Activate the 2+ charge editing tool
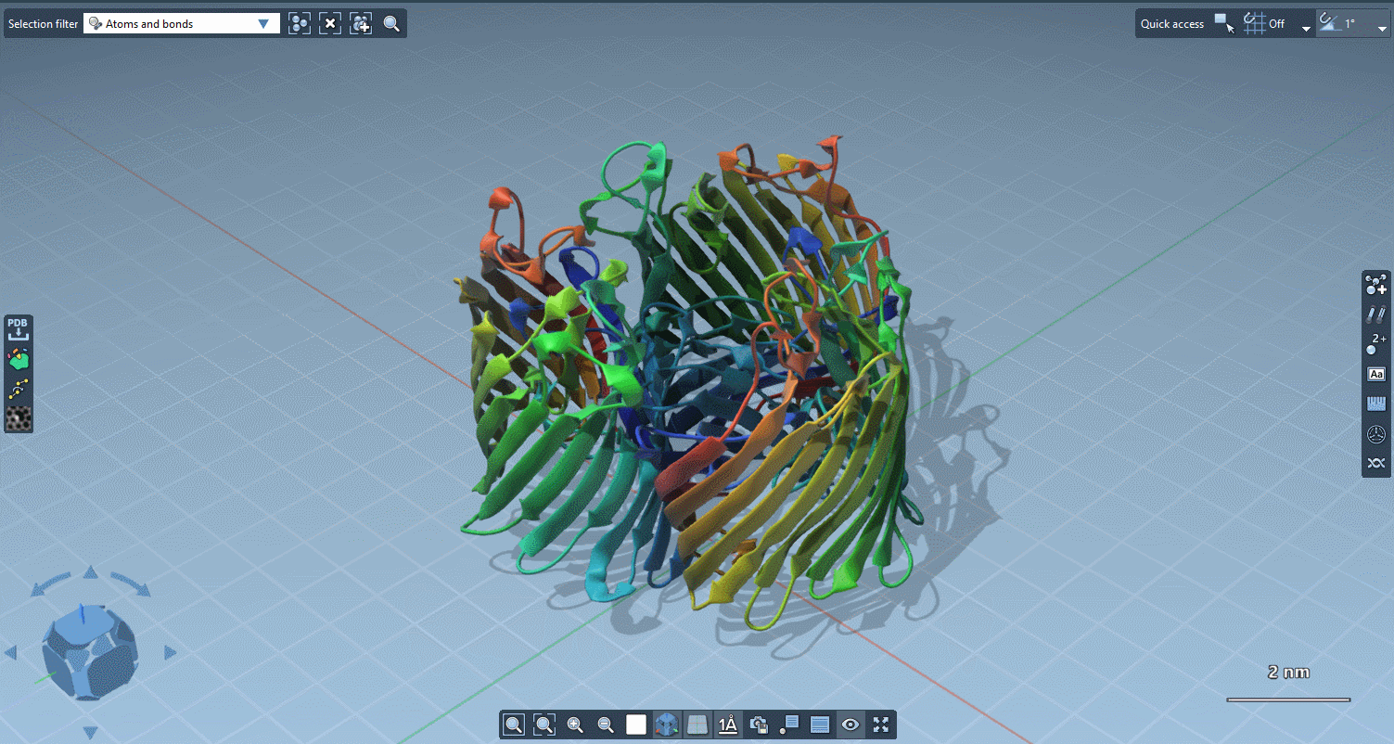Image resolution: width=1394 pixels, height=744 pixels. coord(1376,344)
